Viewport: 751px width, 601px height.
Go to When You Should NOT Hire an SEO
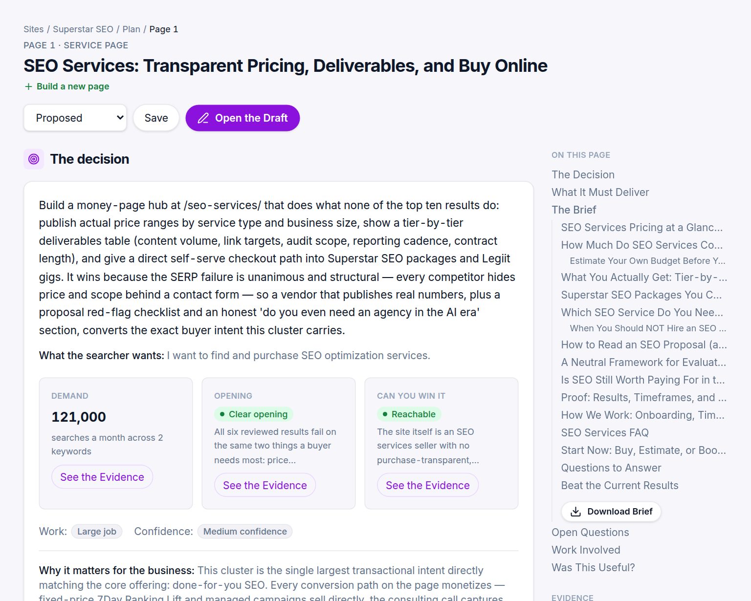tap(648, 328)
